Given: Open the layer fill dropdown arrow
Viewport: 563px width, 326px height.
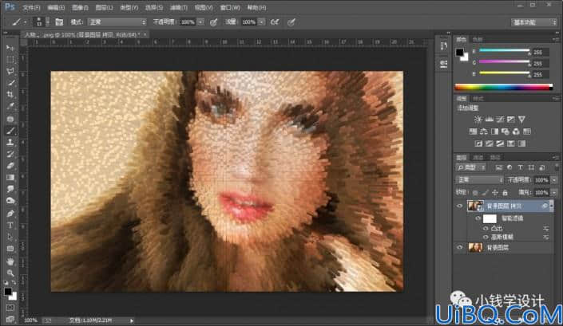Looking at the screenshot, I should [x=554, y=193].
